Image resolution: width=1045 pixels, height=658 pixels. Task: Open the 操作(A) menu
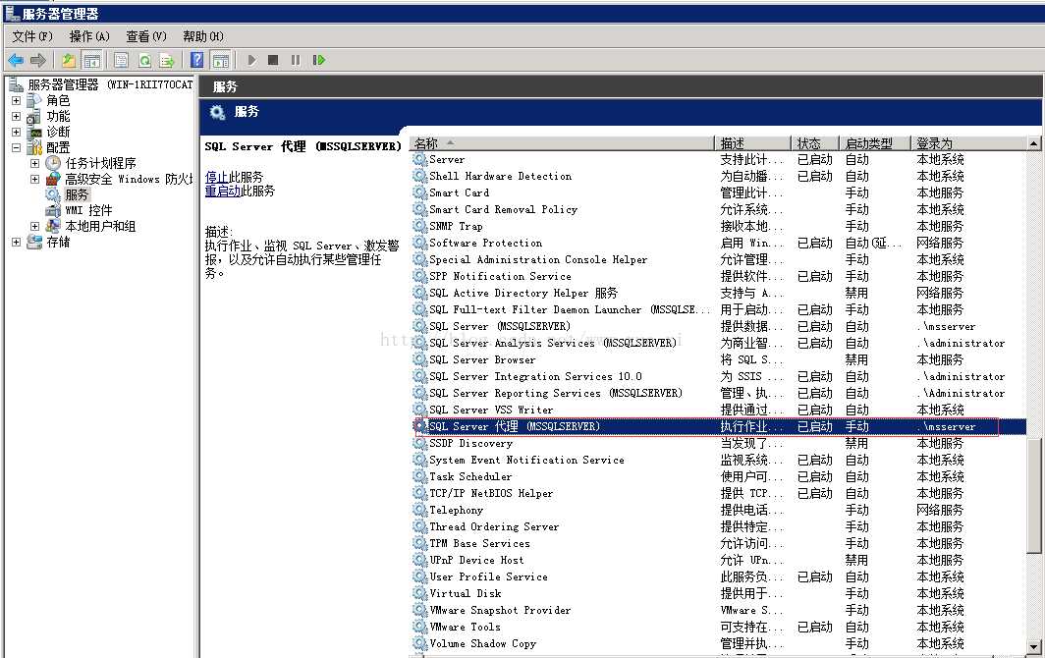[x=89, y=36]
